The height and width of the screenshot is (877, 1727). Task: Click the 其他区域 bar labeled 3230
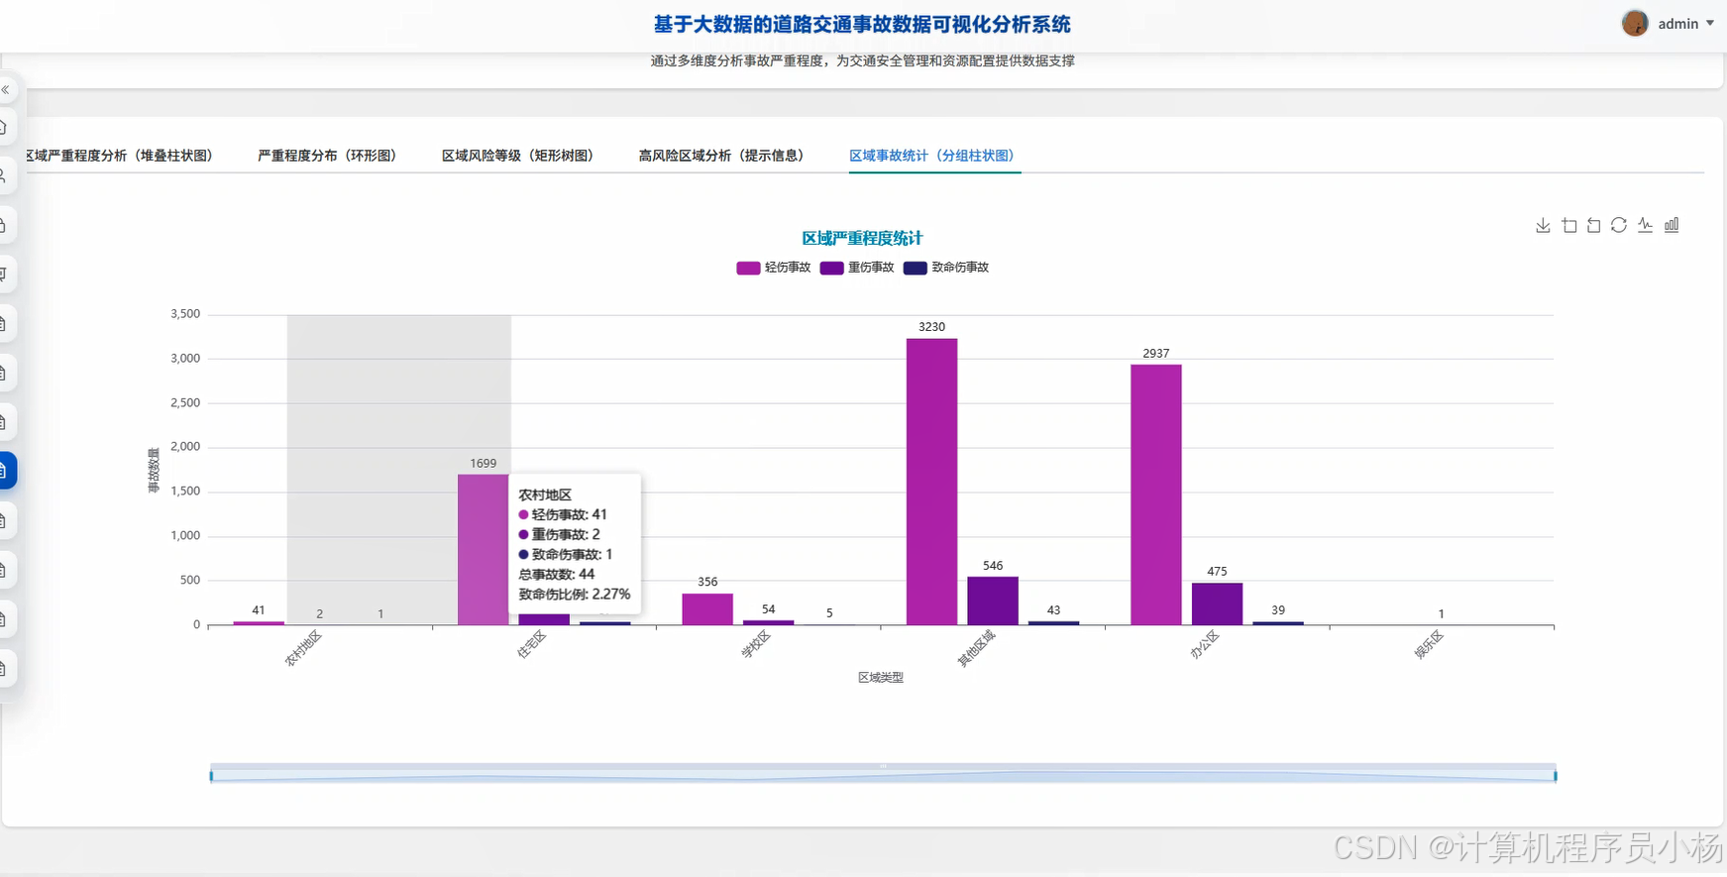(x=931, y=482)
